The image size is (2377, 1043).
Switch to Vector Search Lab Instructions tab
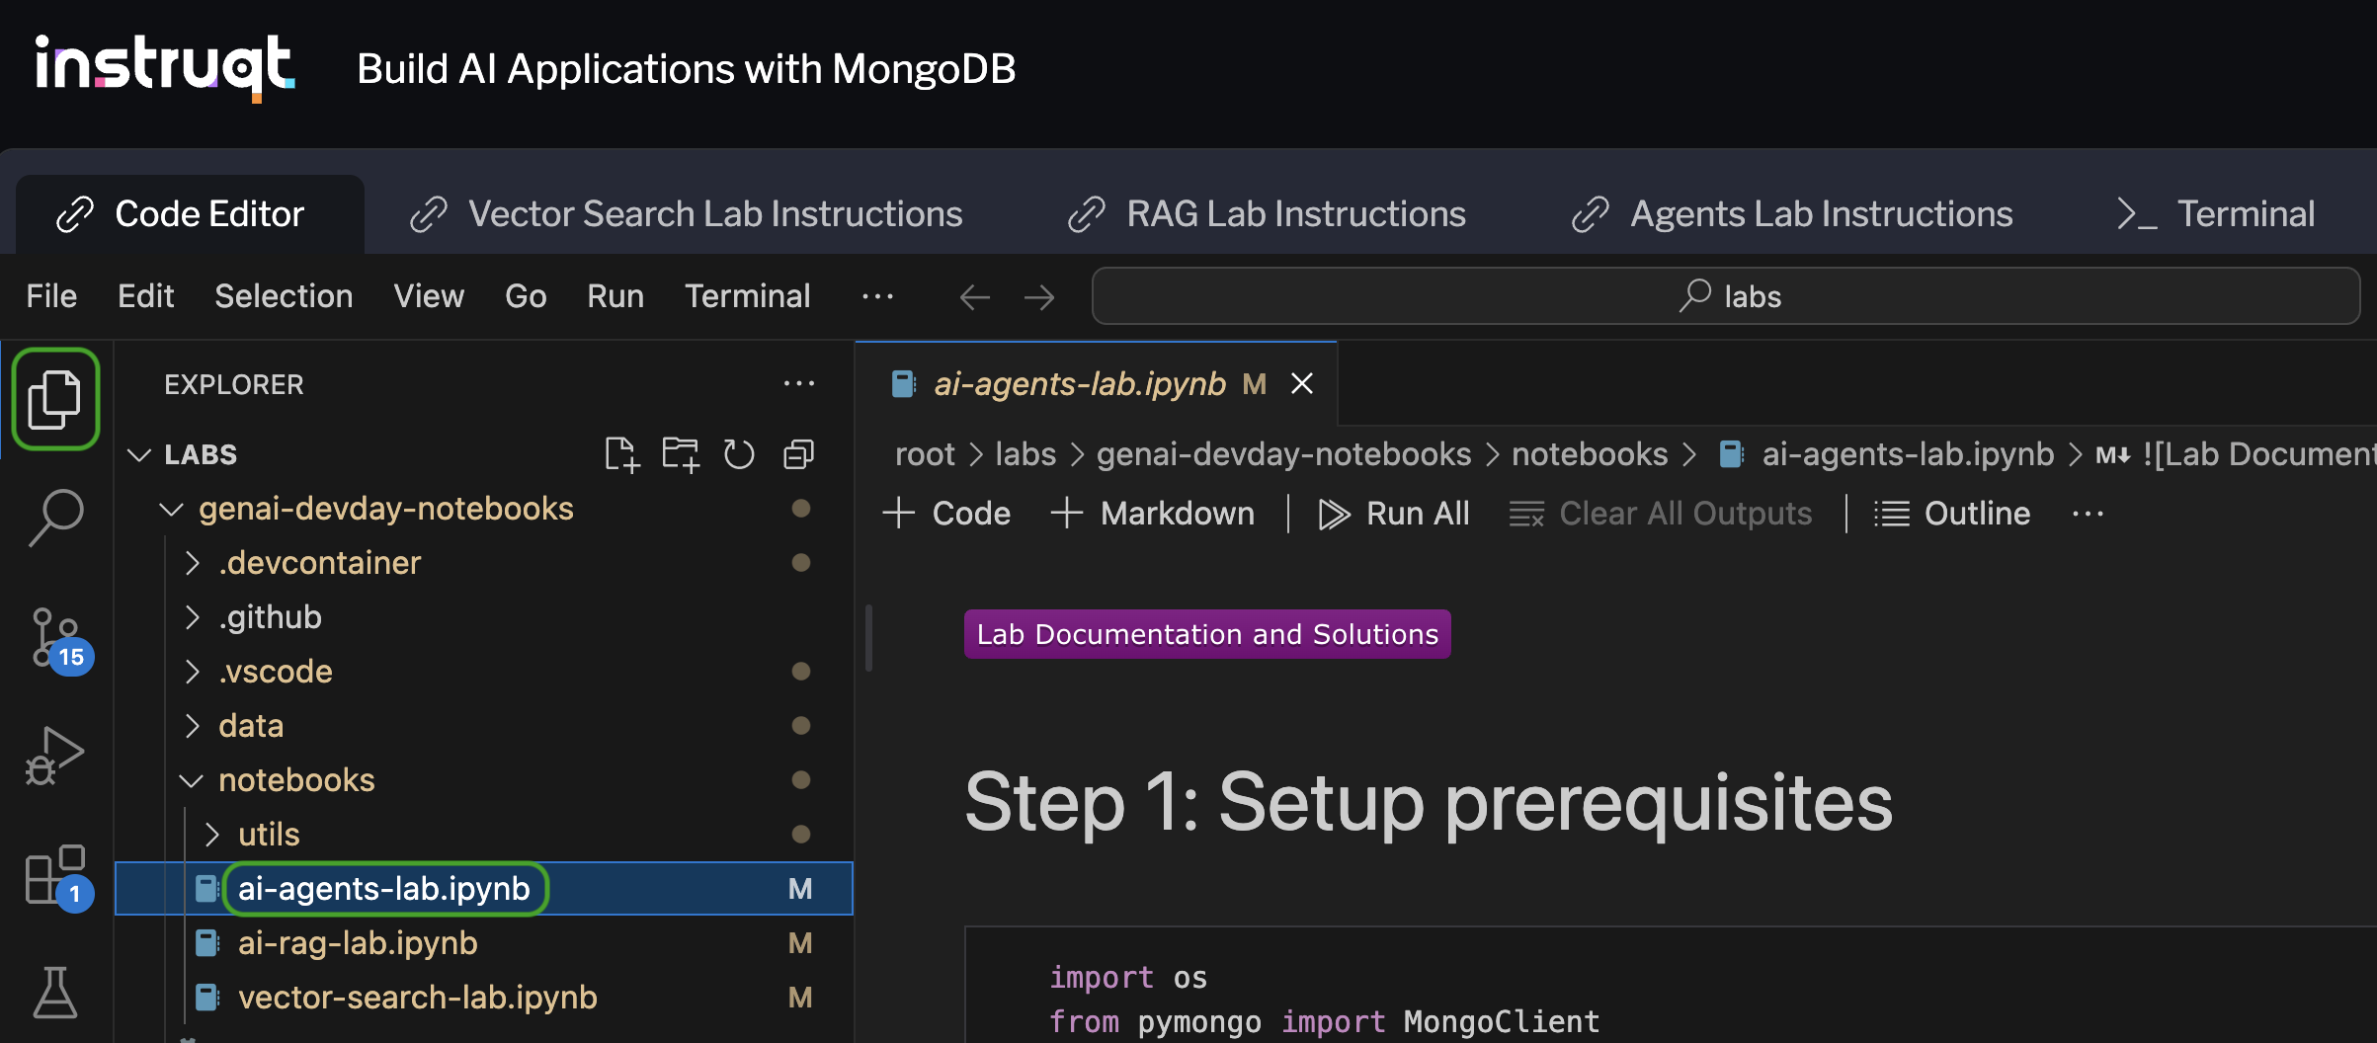click(687, 214)
